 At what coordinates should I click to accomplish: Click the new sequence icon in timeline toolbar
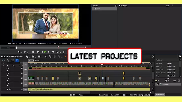point(27,57)
